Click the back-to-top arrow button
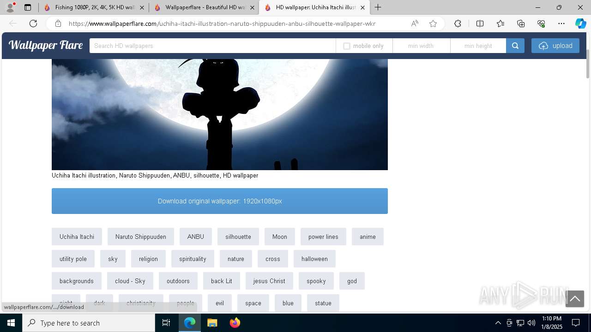The image size is (591, 332). 575,299
